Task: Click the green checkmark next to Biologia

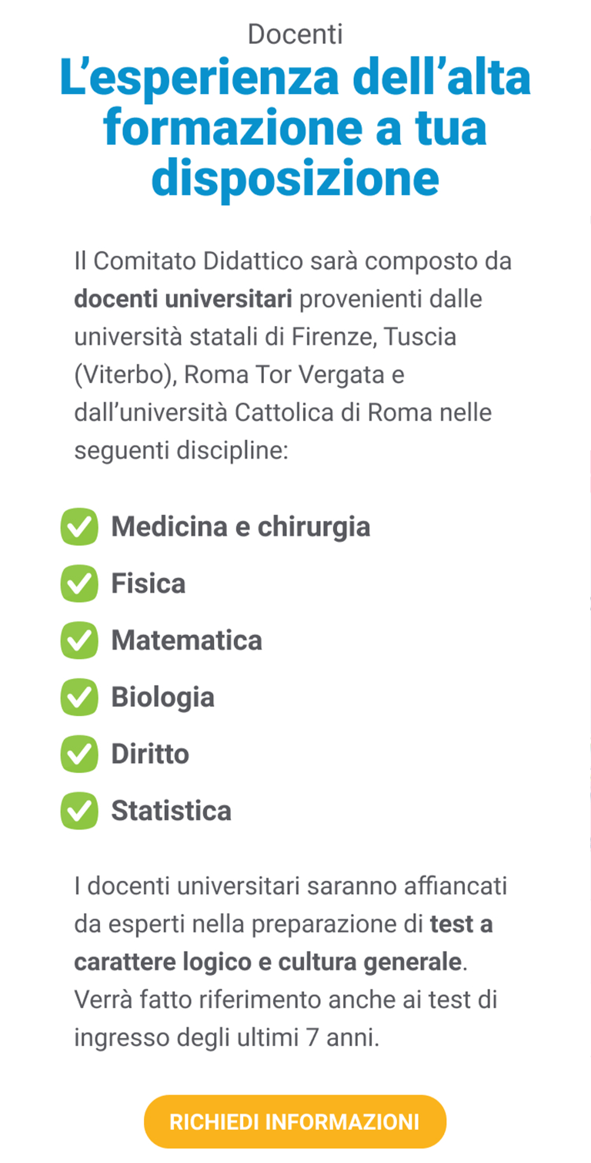Action: pyautogui.click(x=79, y=697)
